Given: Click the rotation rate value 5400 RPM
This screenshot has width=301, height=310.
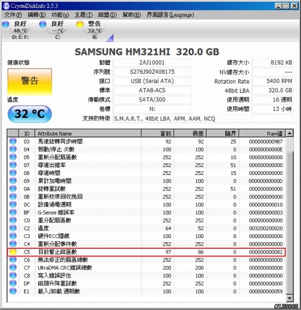Looking at the screenshot, I should pos(272,81).
